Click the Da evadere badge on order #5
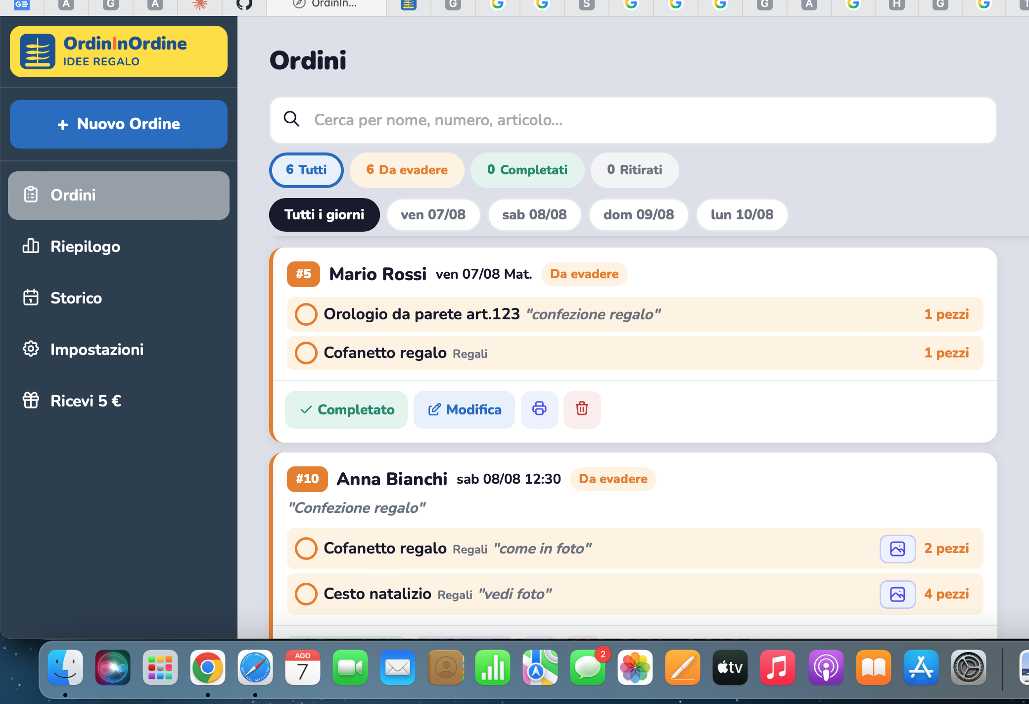 [584, 274]
